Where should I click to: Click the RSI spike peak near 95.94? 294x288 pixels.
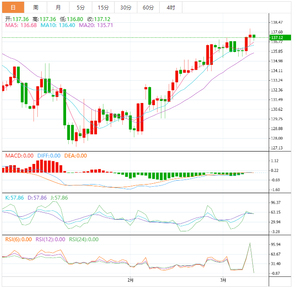250,243
